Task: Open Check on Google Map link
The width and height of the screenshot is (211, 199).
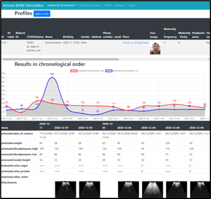Action: pos(136,43)
